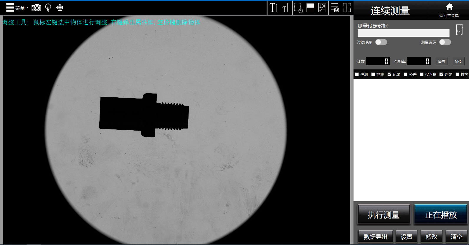
Task: Click the camera snapshot icon
Action: click(x=36, y=8)
